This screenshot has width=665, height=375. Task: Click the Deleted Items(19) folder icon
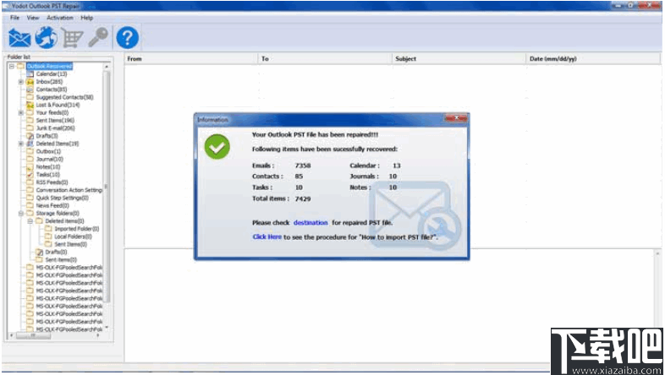(30, 144)
